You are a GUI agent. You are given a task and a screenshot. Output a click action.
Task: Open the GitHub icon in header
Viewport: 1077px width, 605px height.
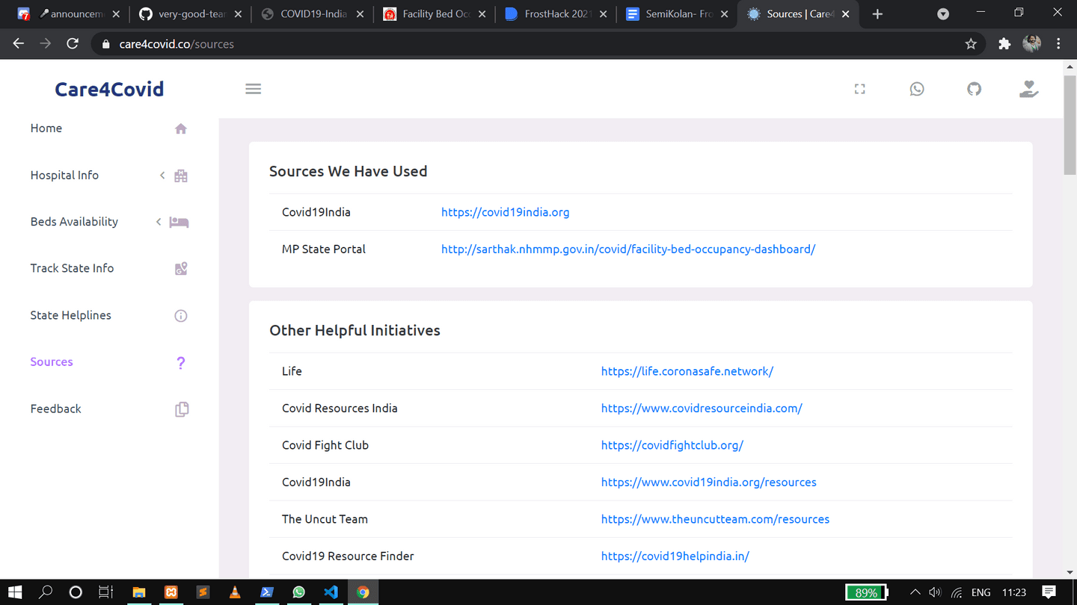tap(974, 89)
